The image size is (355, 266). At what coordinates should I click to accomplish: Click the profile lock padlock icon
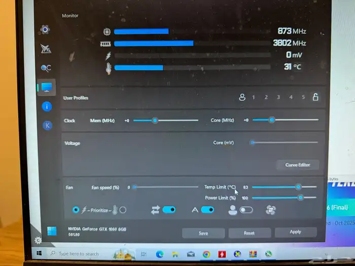click(315, 97)
